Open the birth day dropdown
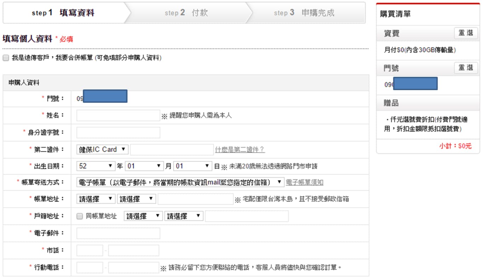This screenshot has width=486, height=280. pyautogui.click(x=193, y=166)
